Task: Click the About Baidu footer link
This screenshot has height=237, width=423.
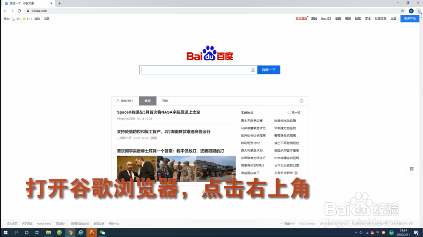Action: tap(44, 223)
